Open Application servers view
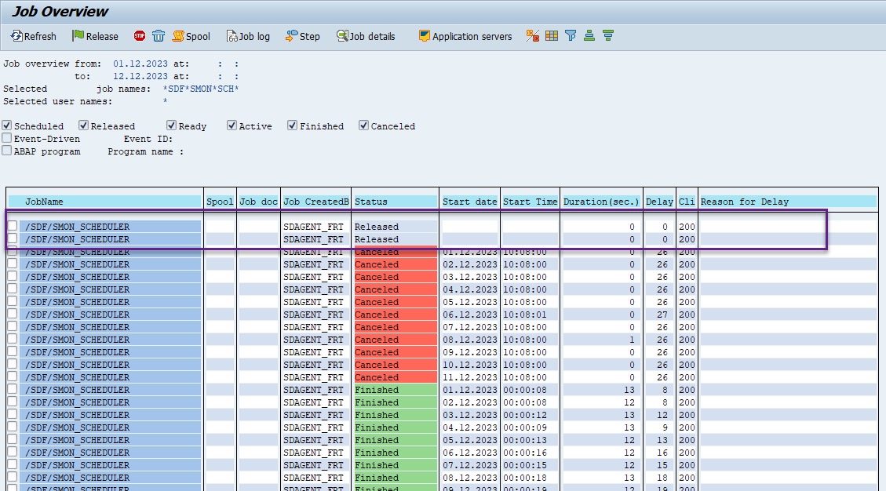Image resolution: width=886 pixels, height=491 pixels. 465,36
